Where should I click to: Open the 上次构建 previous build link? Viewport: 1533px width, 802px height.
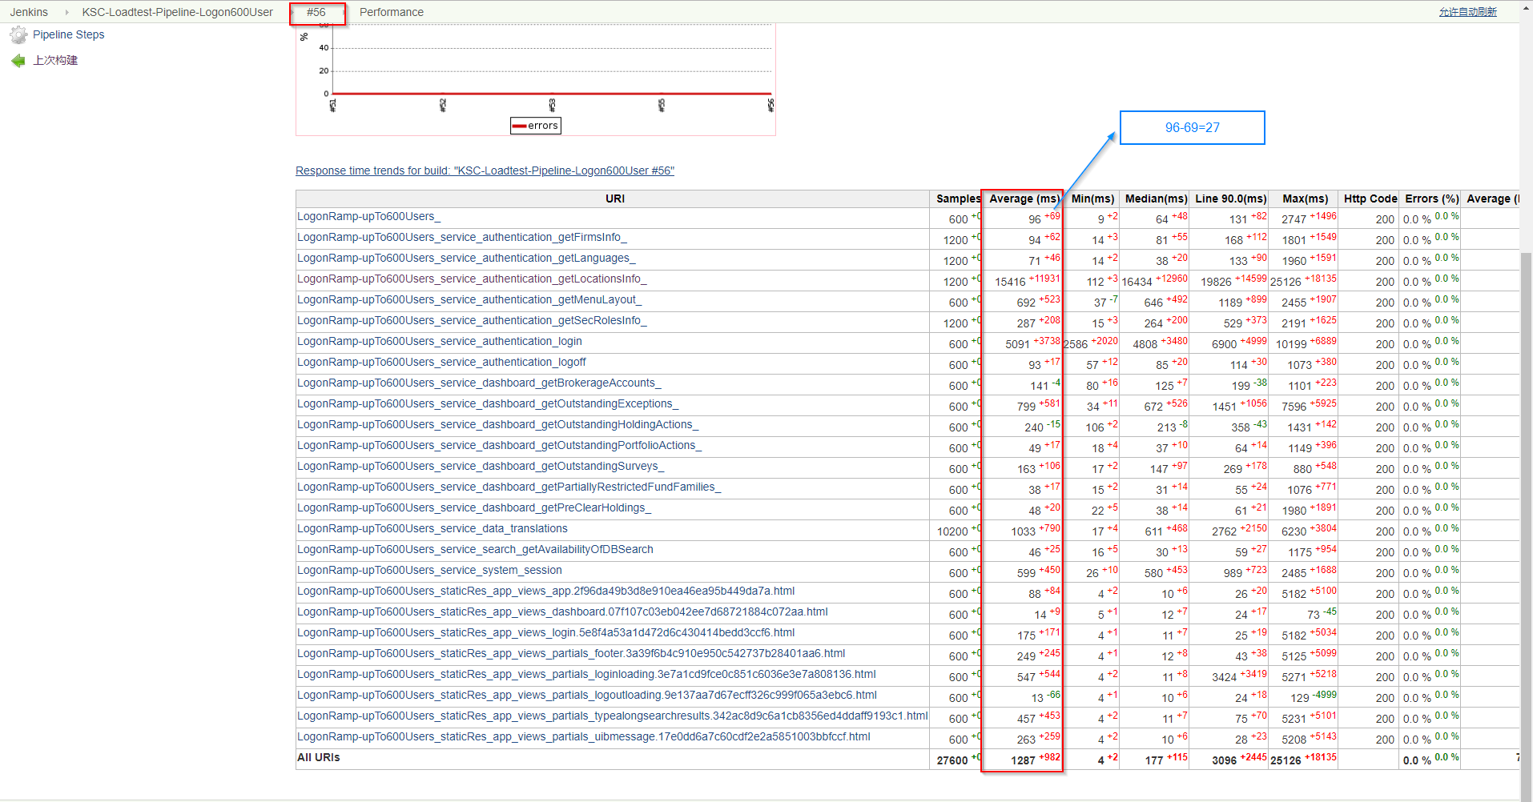pyautogui.click(x=55, y=61)
